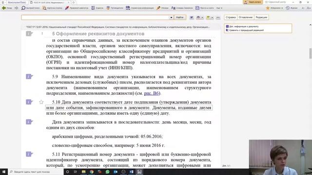Click the Windows taskbar search box
The width and height of the screenshot is (312, 175).
(36, 172)
